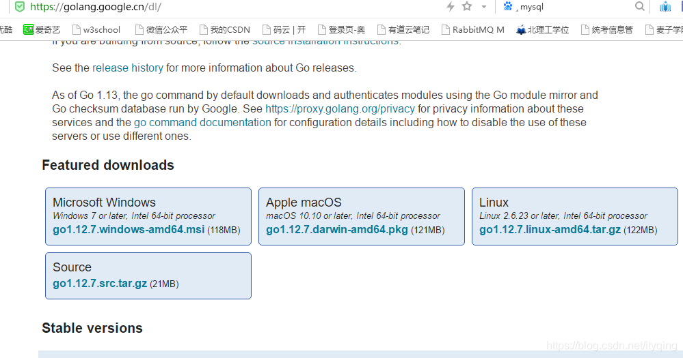Open the release history link

coord(128,68)
